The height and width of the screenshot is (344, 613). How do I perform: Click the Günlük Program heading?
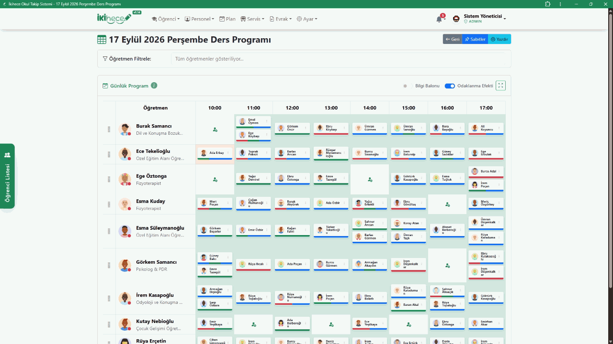click(x=129, y=86)
